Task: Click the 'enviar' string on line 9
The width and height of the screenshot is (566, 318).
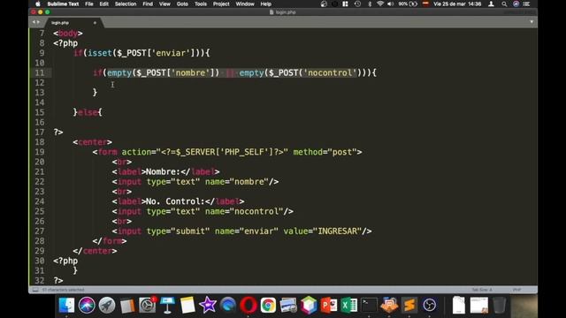Action: [x=171, y=53]
